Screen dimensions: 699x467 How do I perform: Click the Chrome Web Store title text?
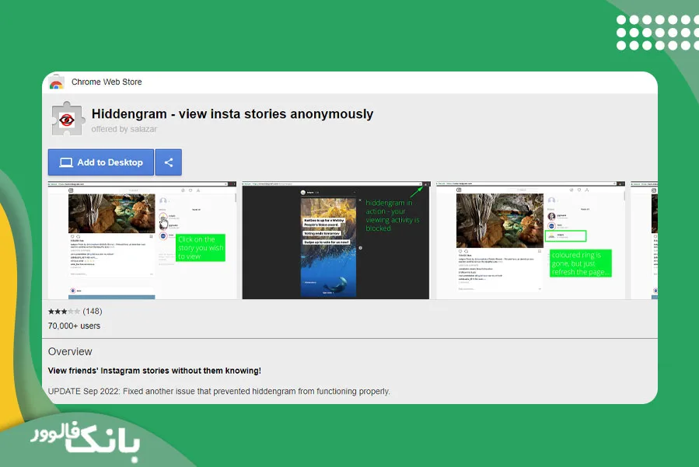pos(107,82)
